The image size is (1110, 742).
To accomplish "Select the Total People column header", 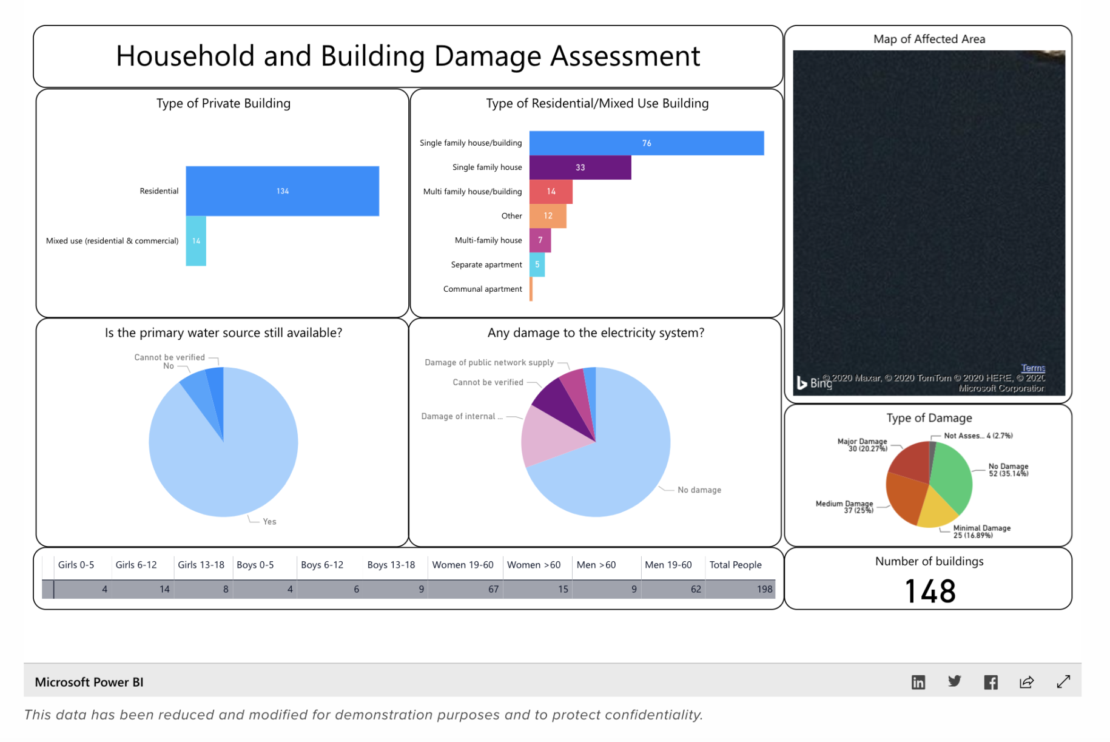I will click(x=736, y=565).
